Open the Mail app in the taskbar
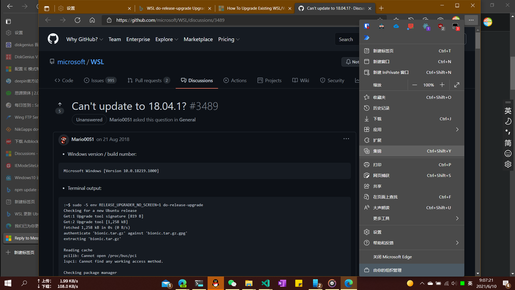The height and width of the screenshot is (290, 515). (166, 283)
